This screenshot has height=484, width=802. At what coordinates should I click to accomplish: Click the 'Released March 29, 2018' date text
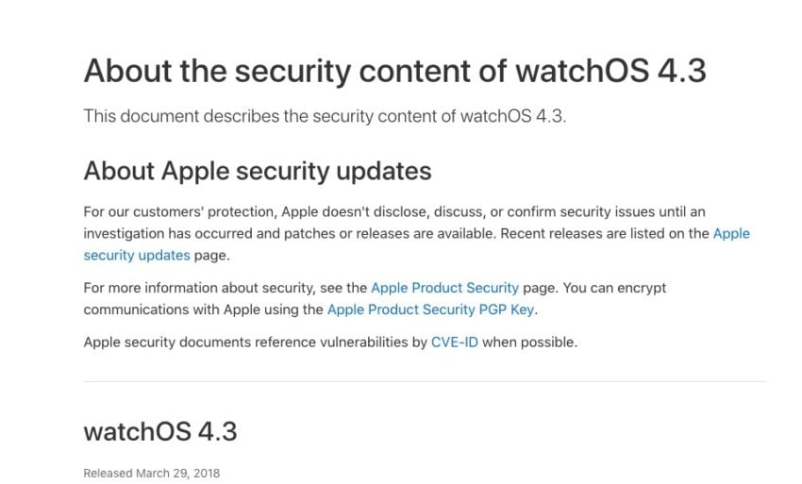coord(151,474)
